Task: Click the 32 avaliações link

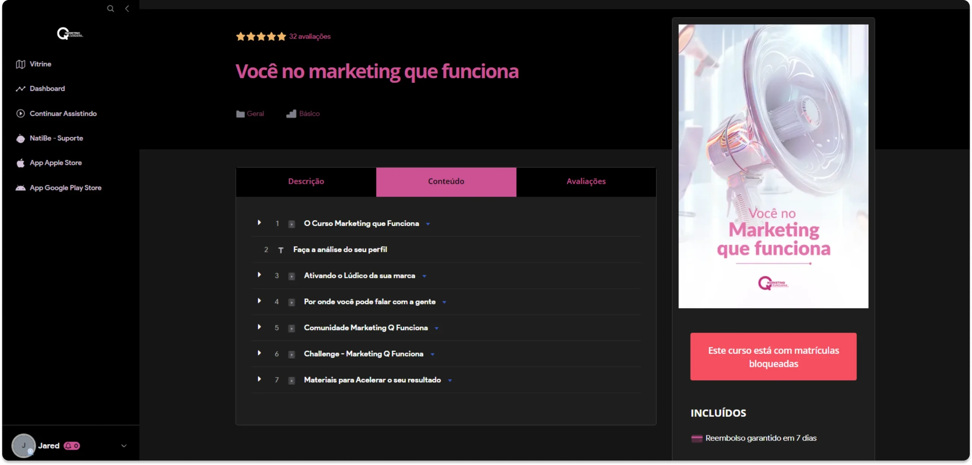Action: pyautogui.click(x=310, y=36)
